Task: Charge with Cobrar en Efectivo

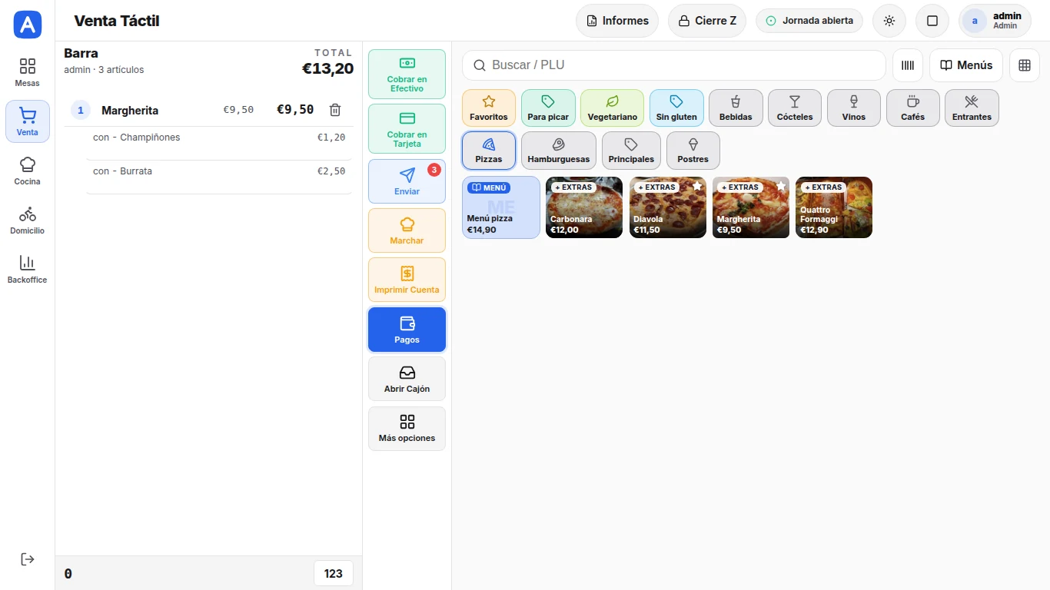Action: [x=407, y=74]
